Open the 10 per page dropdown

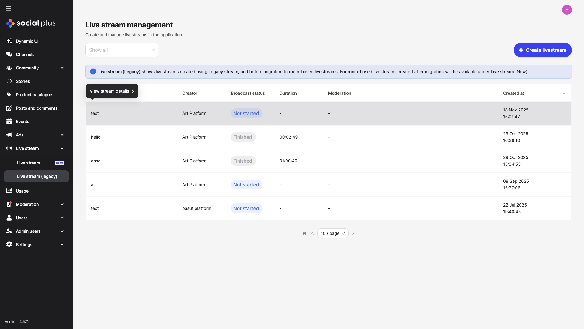[x=333, y=233]
